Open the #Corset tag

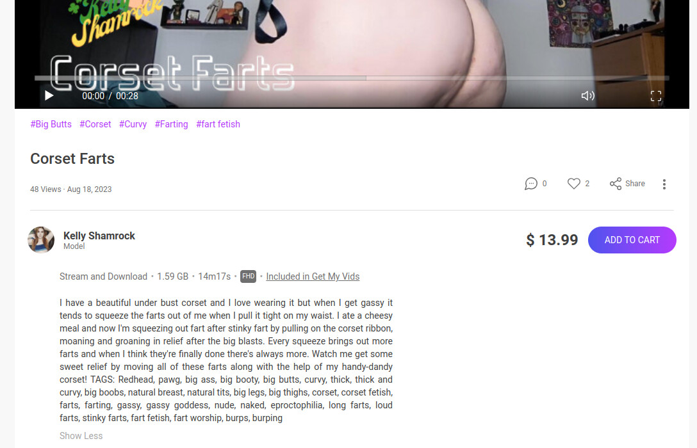(95, 124)
